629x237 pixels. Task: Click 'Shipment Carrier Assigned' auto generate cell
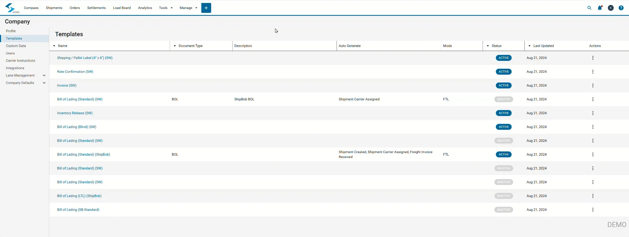tap(359, 99)
